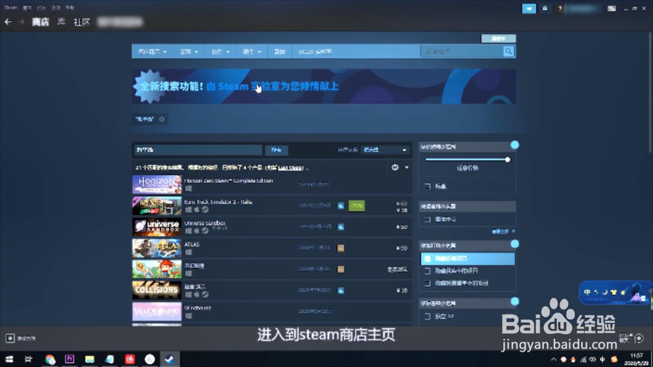This screenshot has height=367, width=653.
Task: Expand 查看全部 to see all languages
Action: 503,231
